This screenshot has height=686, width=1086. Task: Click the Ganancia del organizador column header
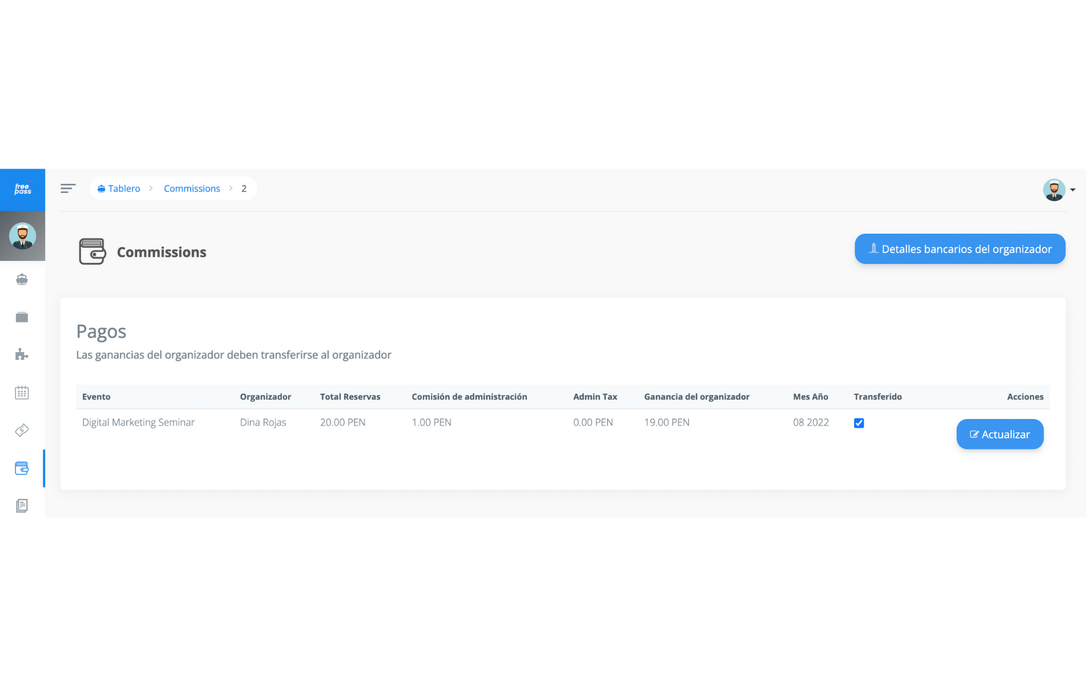coord(696,397)
